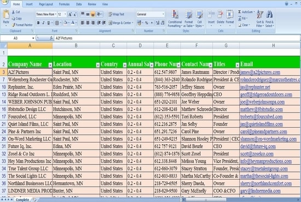Apply the Font Color A

pos(73,23)
